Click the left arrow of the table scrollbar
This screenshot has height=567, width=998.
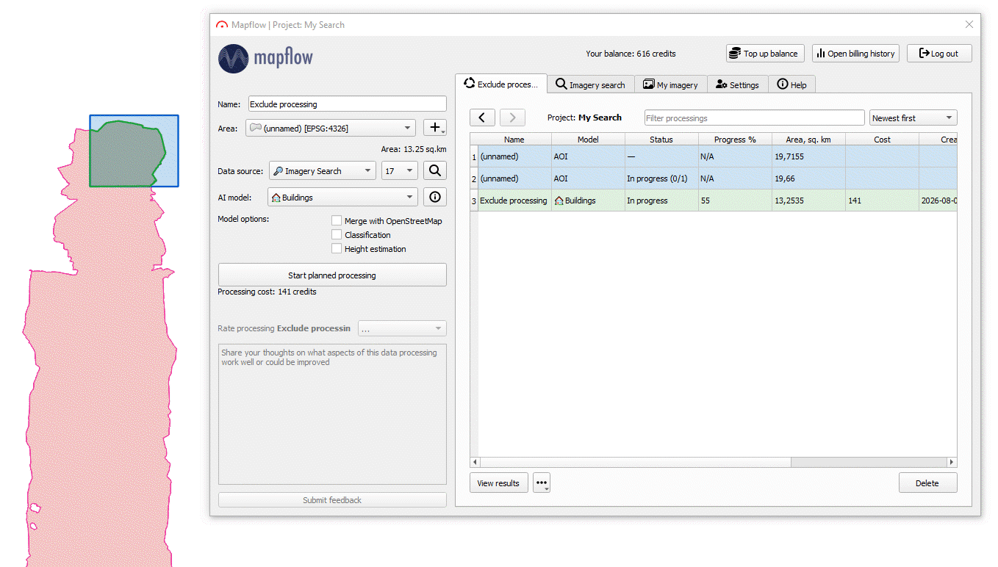[x=475, y=462]
